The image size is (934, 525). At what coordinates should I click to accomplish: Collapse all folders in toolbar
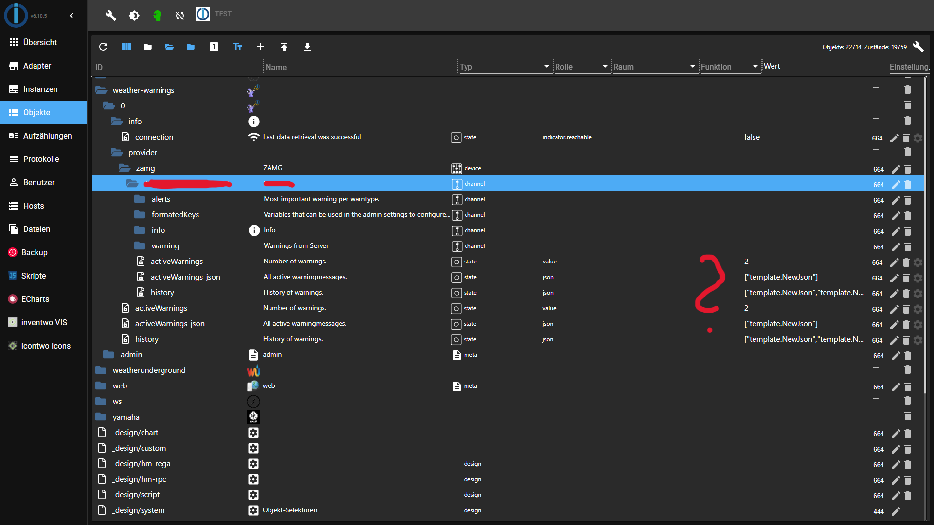pyautogui.click(x=148, y=47)
